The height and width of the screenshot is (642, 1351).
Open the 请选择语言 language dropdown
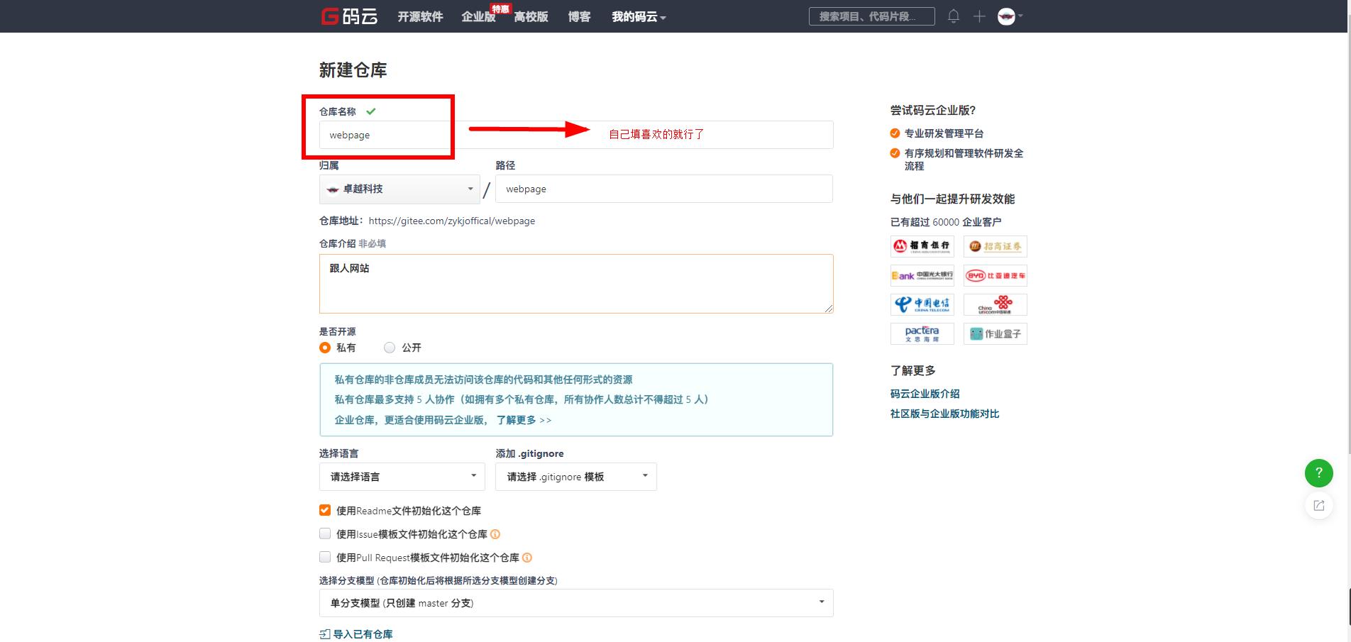(x=402, y=477)
